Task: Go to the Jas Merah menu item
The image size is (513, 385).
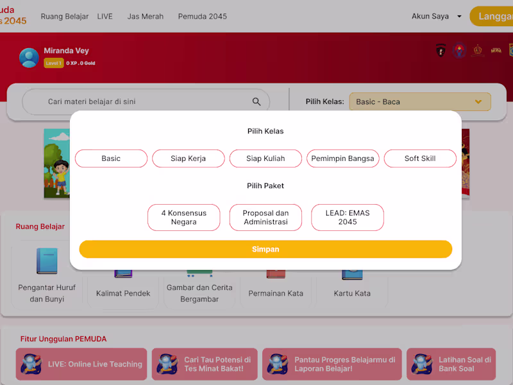Action: pyautogui.click(x=146, y=17)
